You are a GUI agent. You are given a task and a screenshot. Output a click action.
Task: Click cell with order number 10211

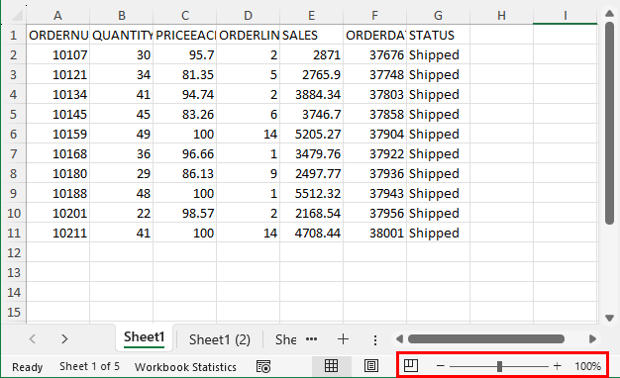click(x=57, y=234)
